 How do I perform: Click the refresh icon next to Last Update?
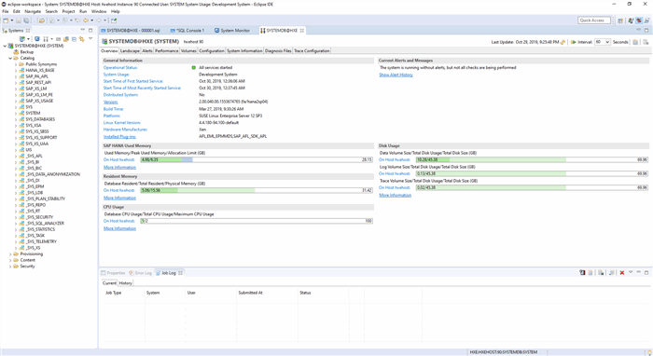(x=563, y=42)
